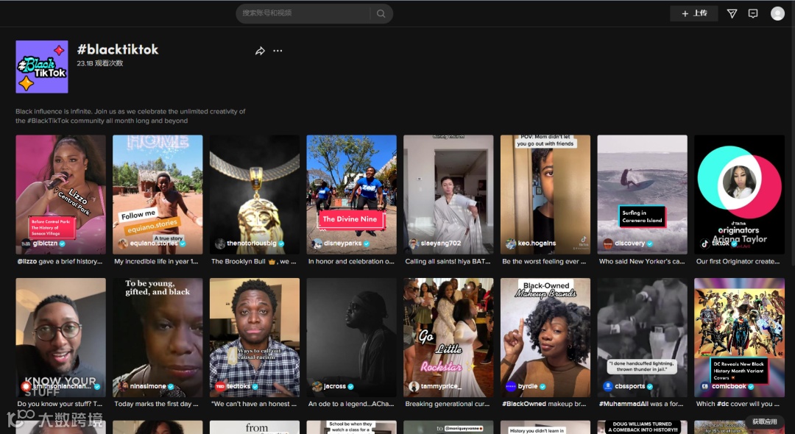Image resolution: width=795 pixels, height=434 pixels.
Task: Open the inbox paper-plane messages icon
Action: [x=732, y=14]
